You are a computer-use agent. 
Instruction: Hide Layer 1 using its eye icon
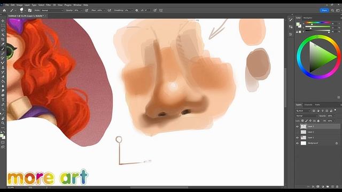(x=297, y=138)
